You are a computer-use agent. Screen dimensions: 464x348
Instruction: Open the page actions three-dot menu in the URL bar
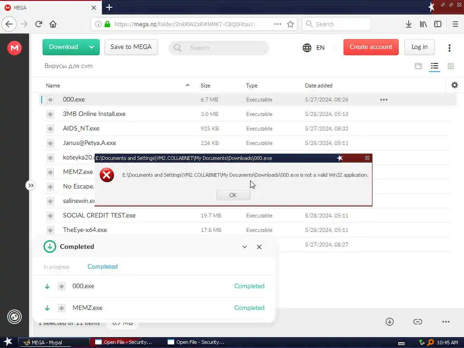pos(278,24)
